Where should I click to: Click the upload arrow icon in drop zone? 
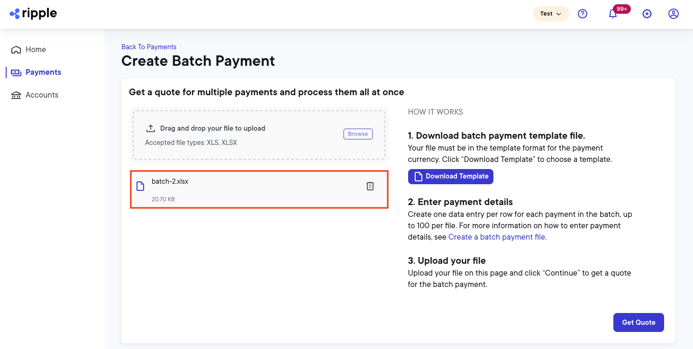coord(151,127)
